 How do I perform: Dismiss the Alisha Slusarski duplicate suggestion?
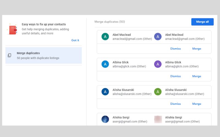[175, 104]
